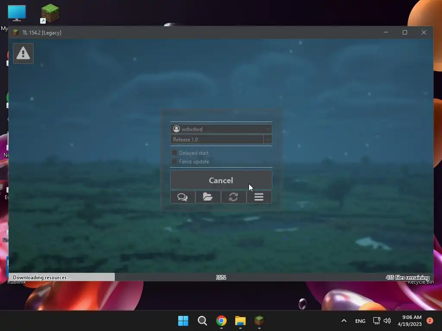
Task: Show hidden system tray icons
Action: 344,321
